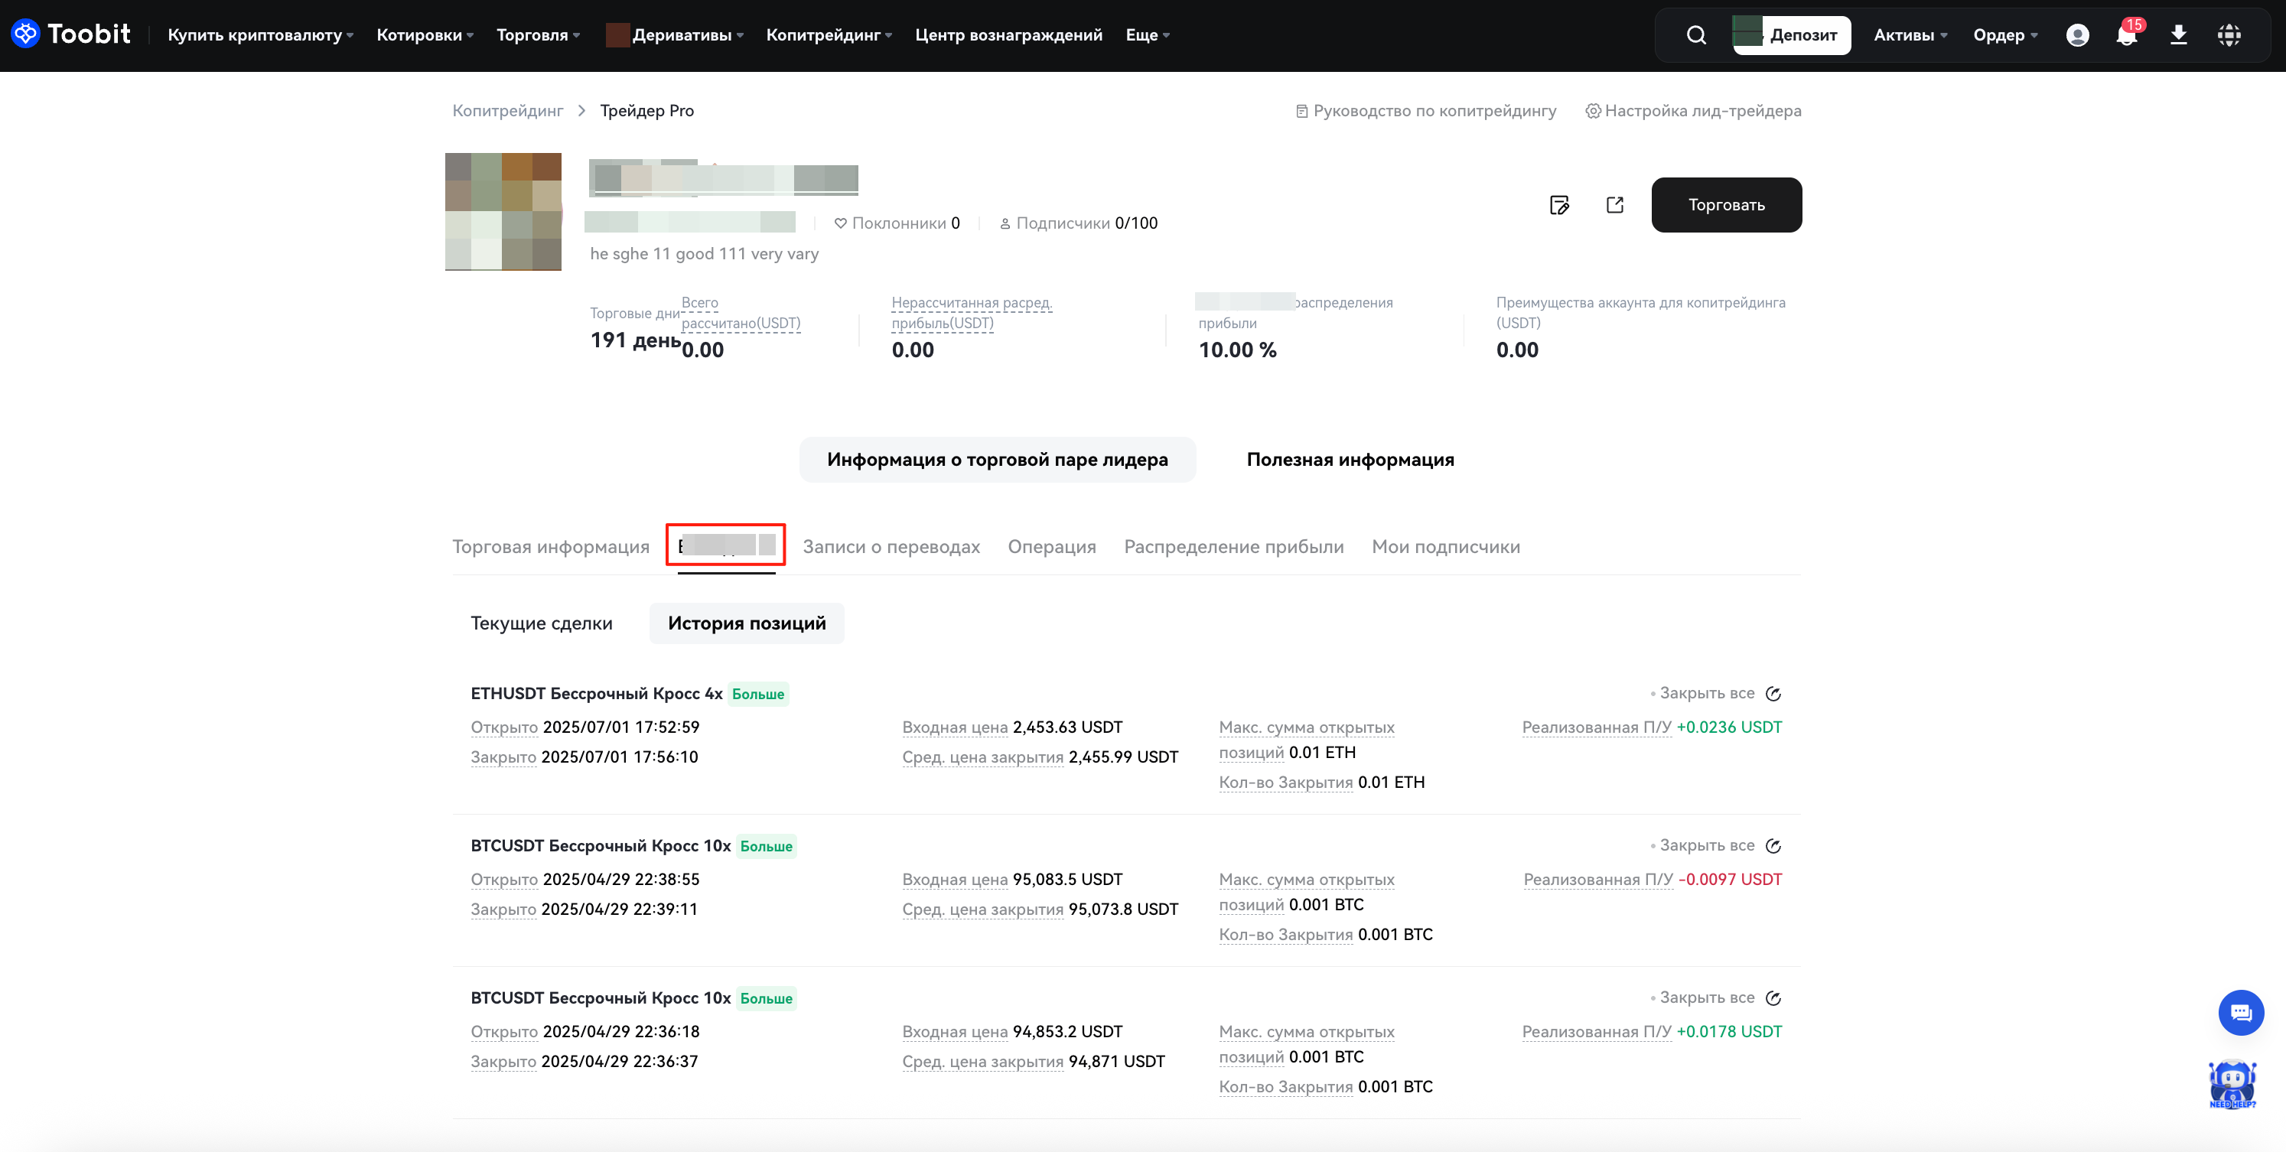Image resolution: width=2286 pixels, height=1152 pixels.
Task: Switch to Текущие сделки tab
Action: 542,623
